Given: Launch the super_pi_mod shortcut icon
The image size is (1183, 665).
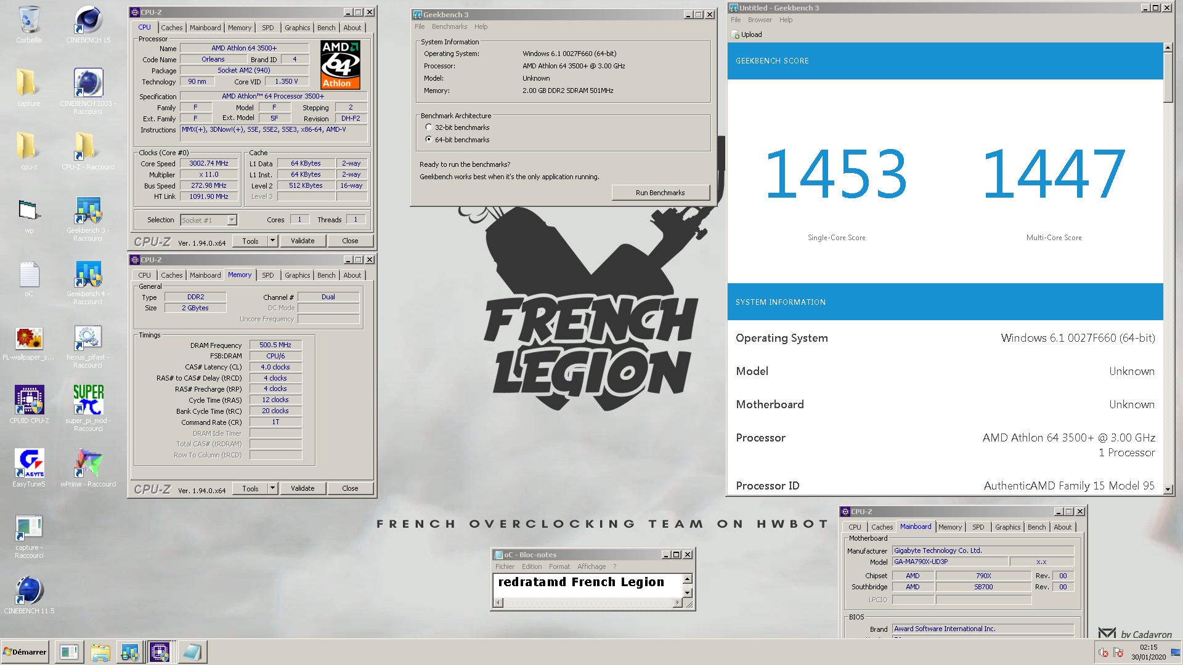Looking at the screenshot, I should click(x=88, y=400).
